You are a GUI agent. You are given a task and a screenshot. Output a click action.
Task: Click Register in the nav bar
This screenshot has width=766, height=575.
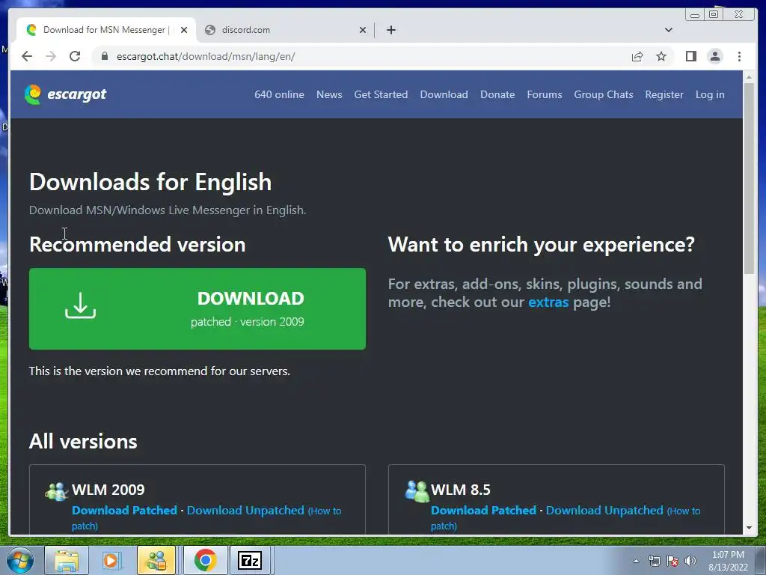coord(664,94)
